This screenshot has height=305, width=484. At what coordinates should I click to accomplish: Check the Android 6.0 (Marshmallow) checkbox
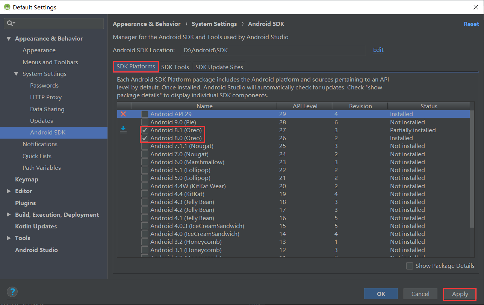pyautogui.click(x=145, y=162)
